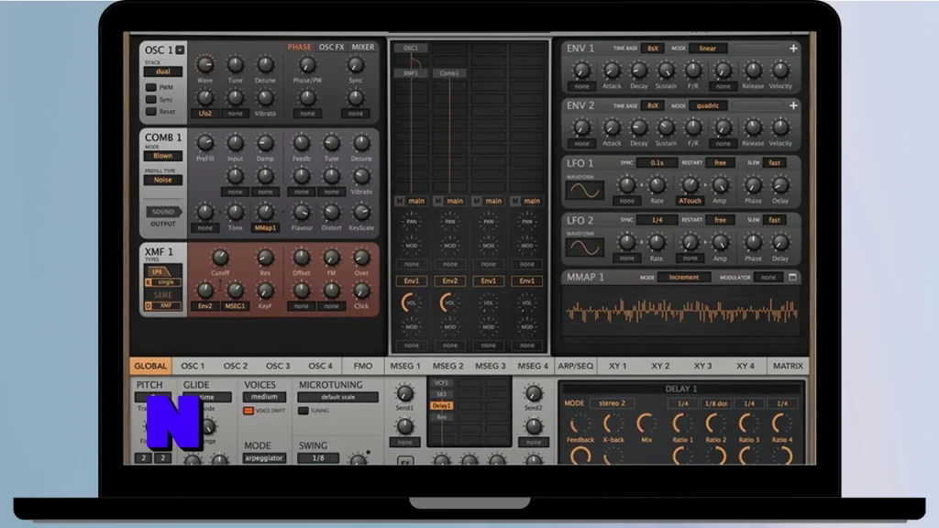Image resolution: width=939 pixels, height=528 pixels.
Task: Toggle the Tuning switch under Microtuning
Action: [304, 411]
